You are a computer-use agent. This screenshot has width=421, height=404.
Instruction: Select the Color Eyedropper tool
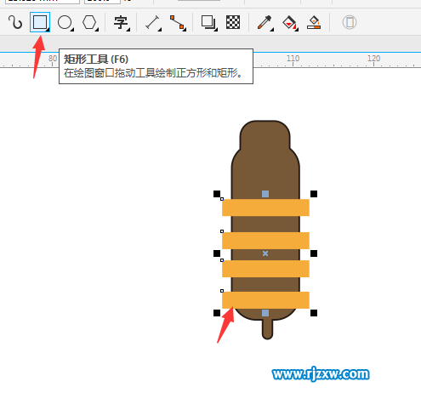(x=265, y=22)
